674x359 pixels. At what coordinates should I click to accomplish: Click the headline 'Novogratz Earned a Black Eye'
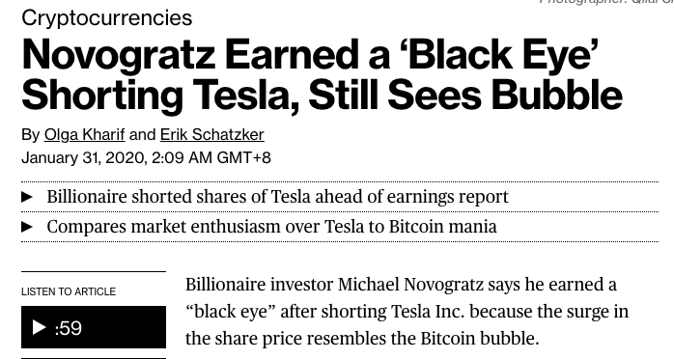(310, 55)
